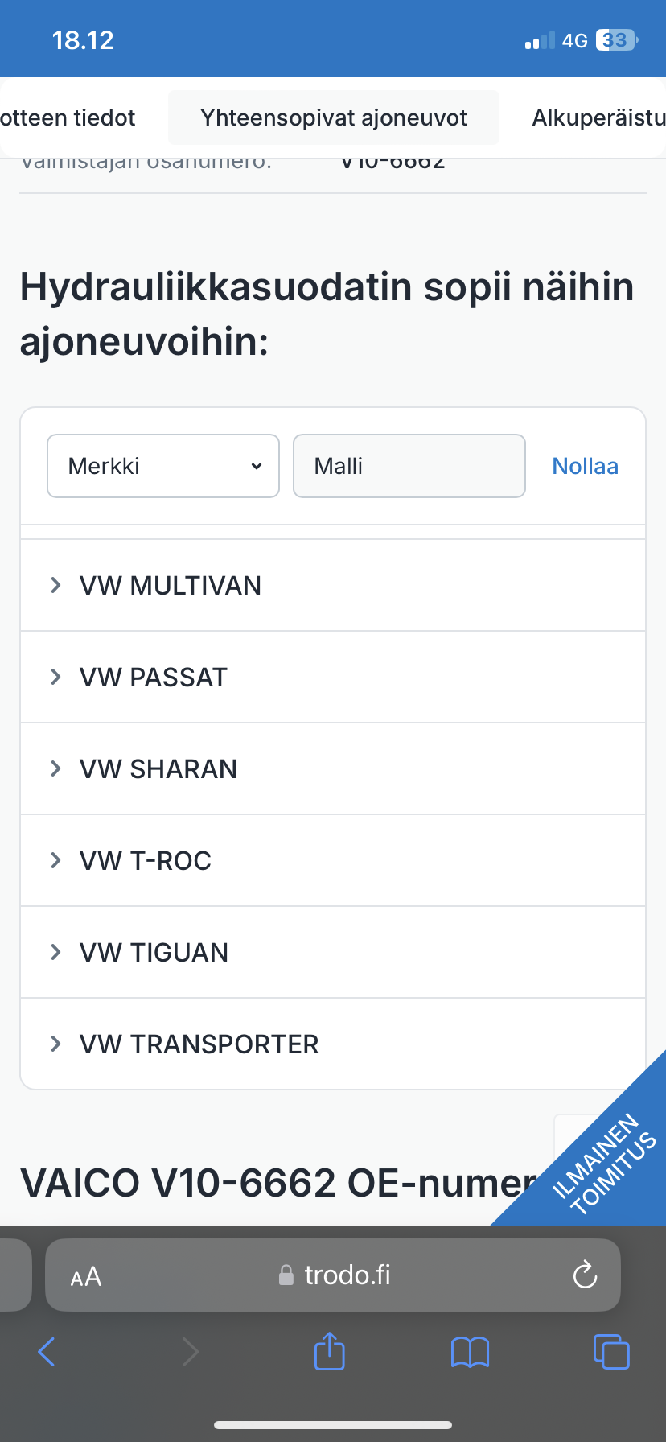Tap the ILMAINEN TOIMITUS corner banner

pos(605,1164)
